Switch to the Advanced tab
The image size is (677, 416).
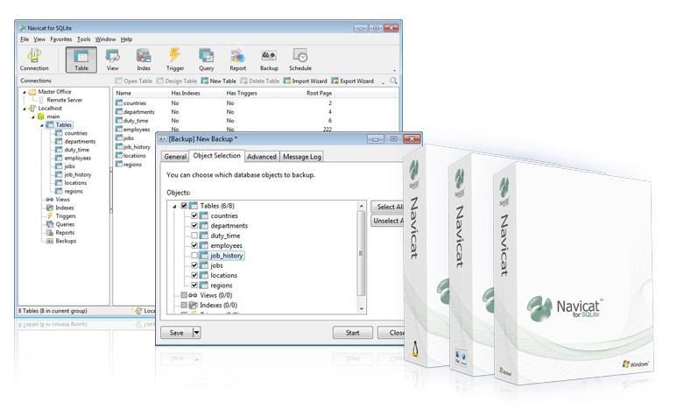[262, 157]
